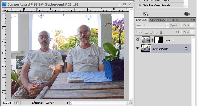Open the Fill slider arrow
Image resolution: width=197 pixels, height=106 pixels.
click(192, 32)
